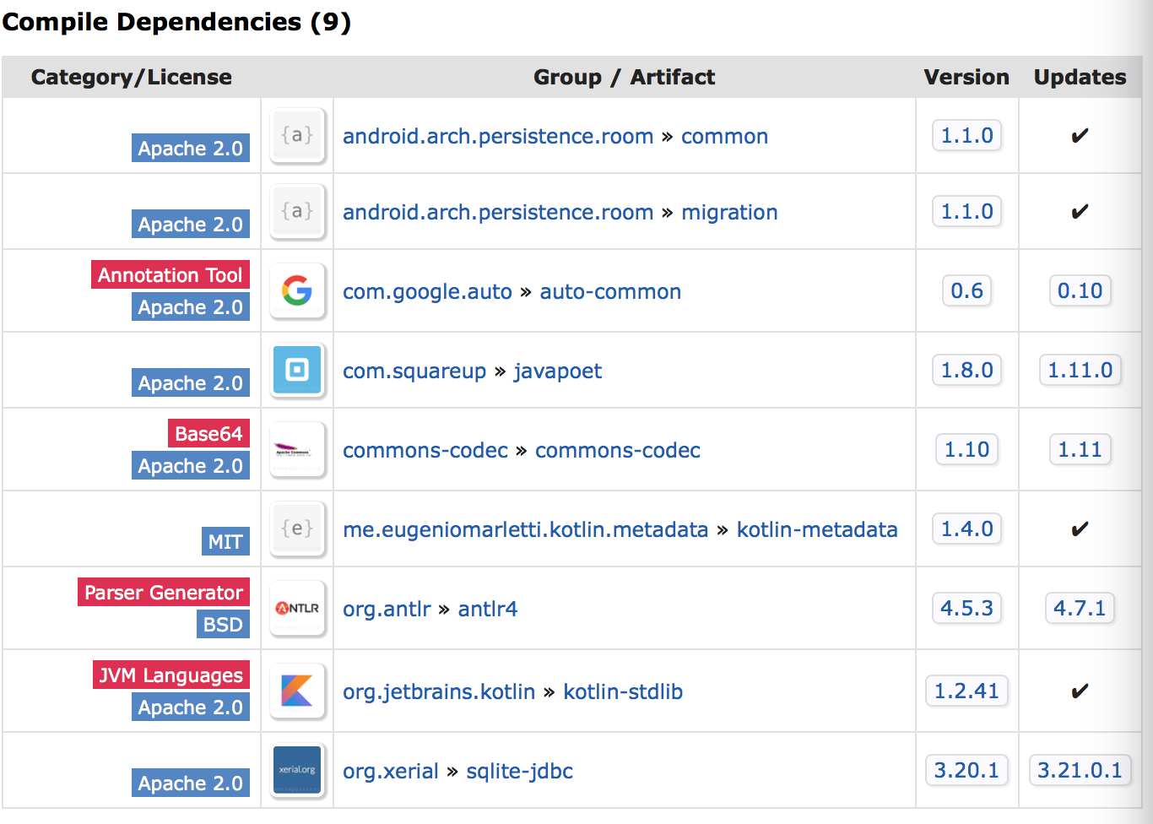Select the JVM Languages category tag

(171, 675)
